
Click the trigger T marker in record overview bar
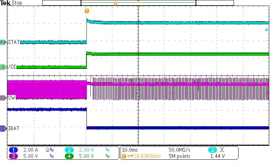pos(115,3)
